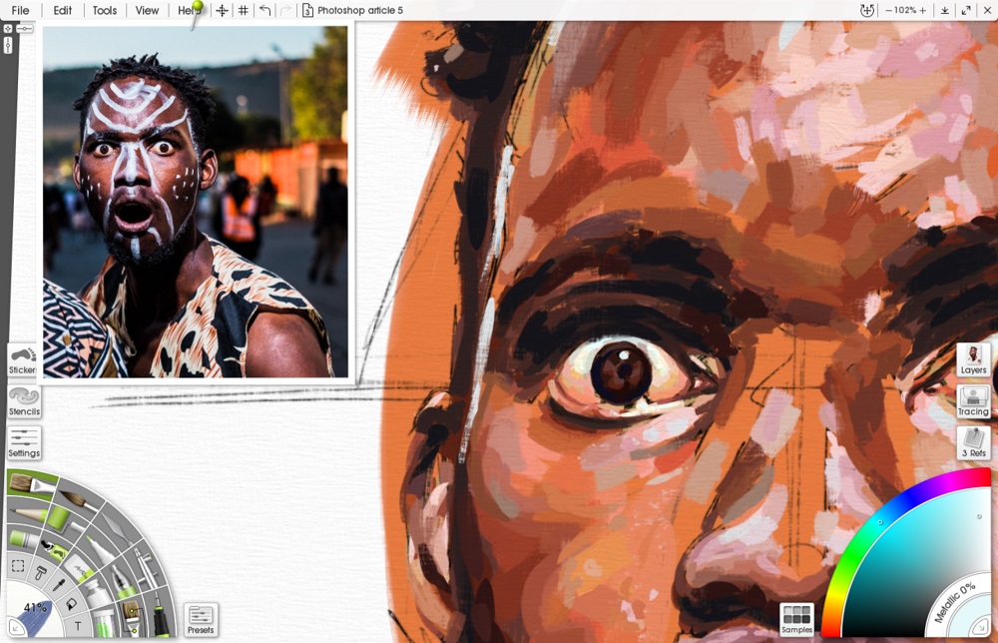Open the Edit menu
Screen dimensions: 998x643
coord(62,10)
